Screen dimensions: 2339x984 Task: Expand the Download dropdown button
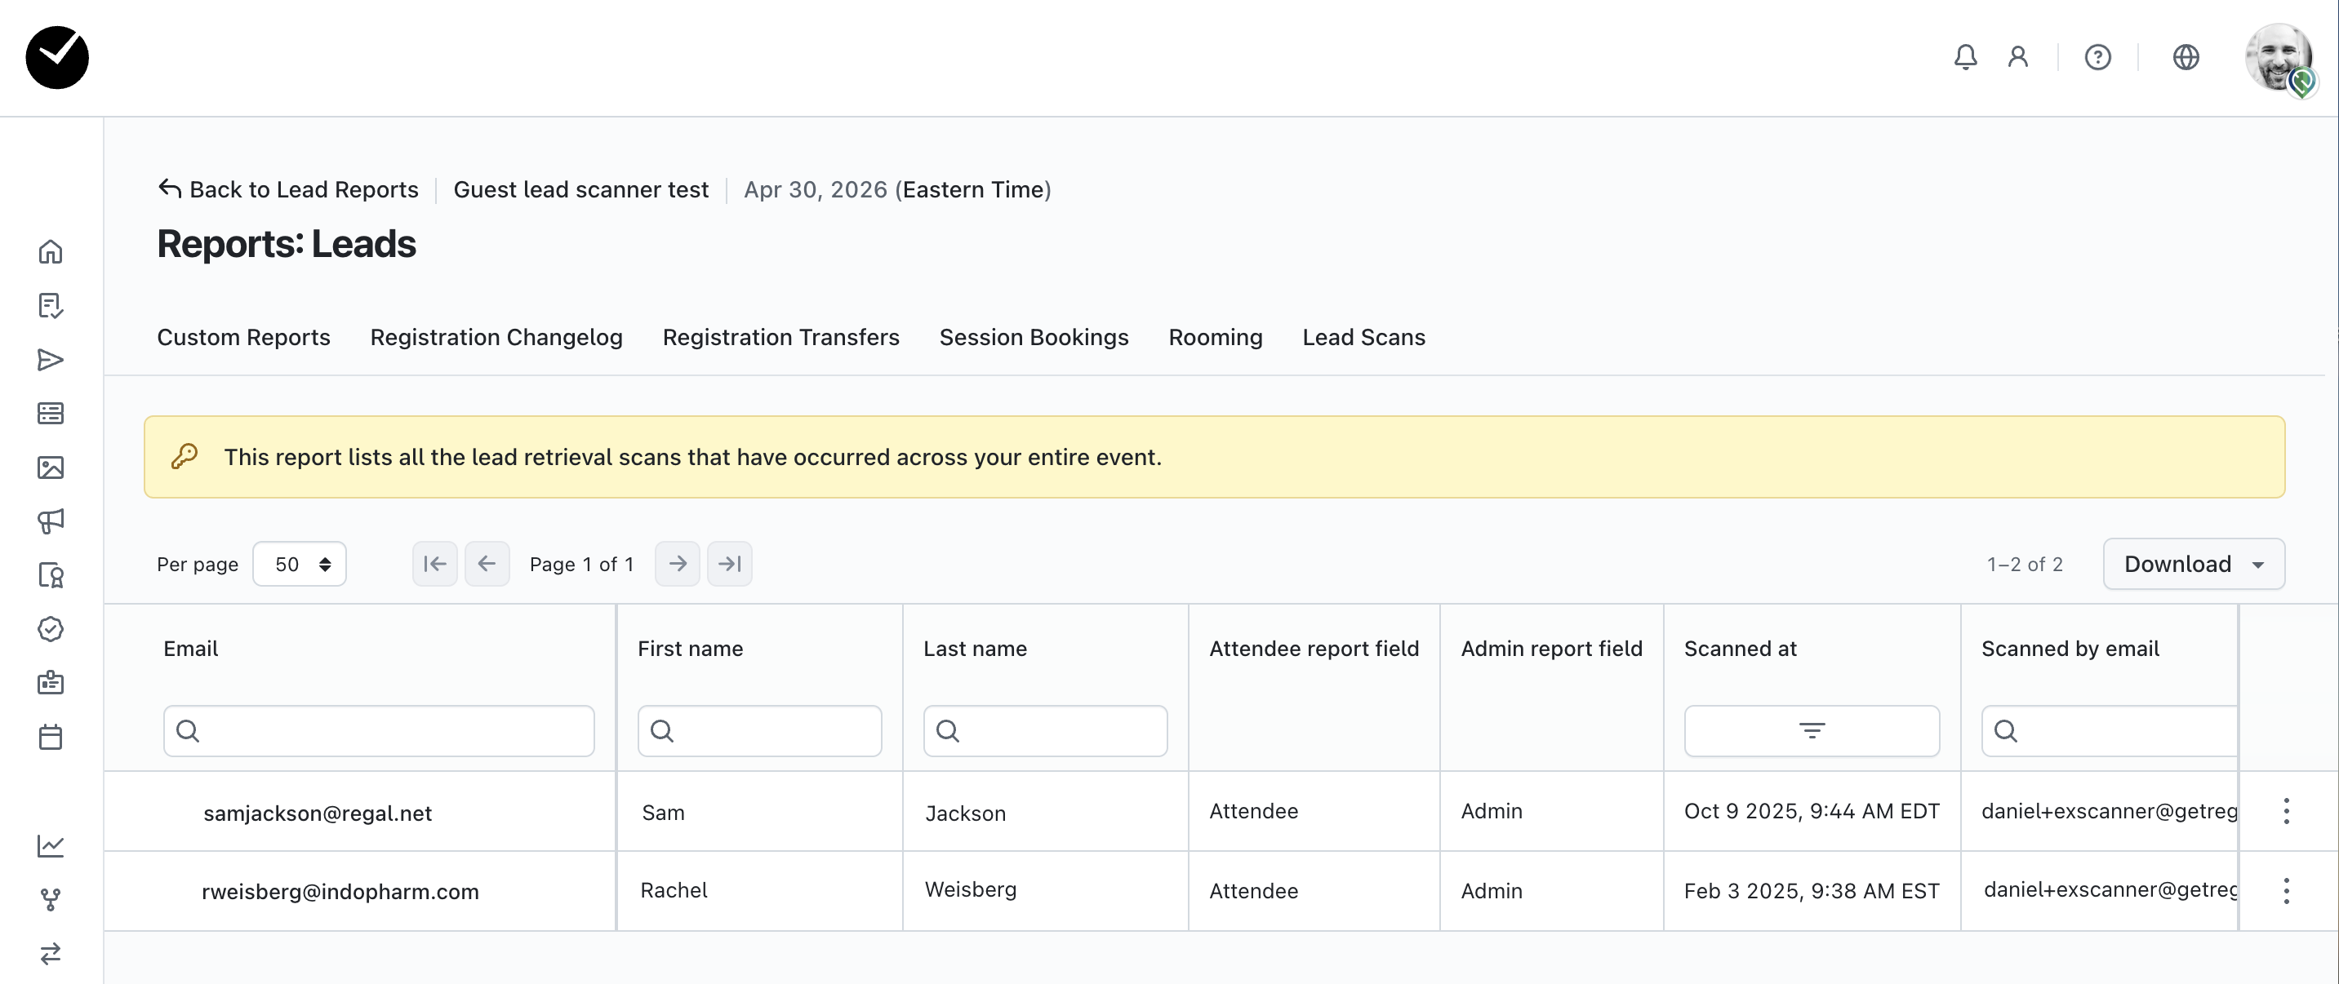click(2193, 564)
